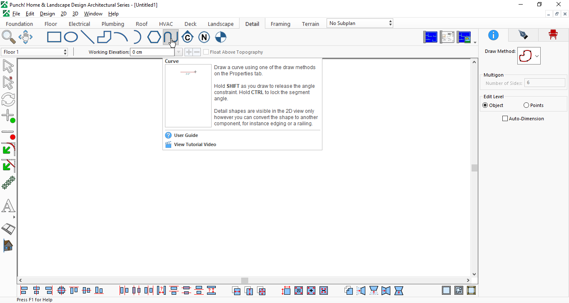Open the User Guide link

[x=186, y=135]
